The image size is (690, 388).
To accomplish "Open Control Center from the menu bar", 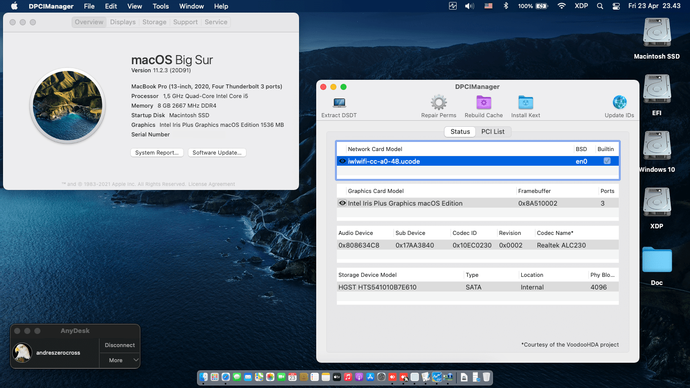I will [615, 6].
